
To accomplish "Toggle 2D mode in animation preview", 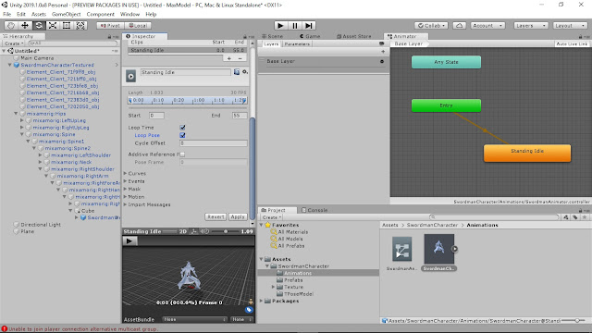I will [x=183, y=231].
